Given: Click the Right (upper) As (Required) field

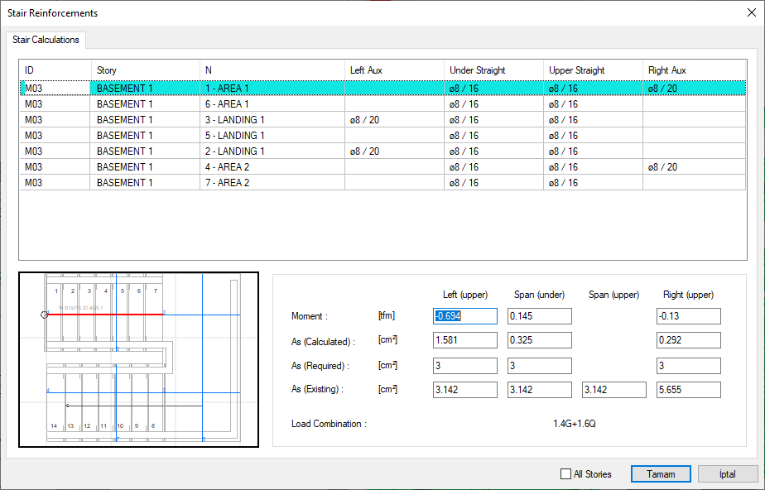Looking at the screenshot, I should [x=688, y=366].
